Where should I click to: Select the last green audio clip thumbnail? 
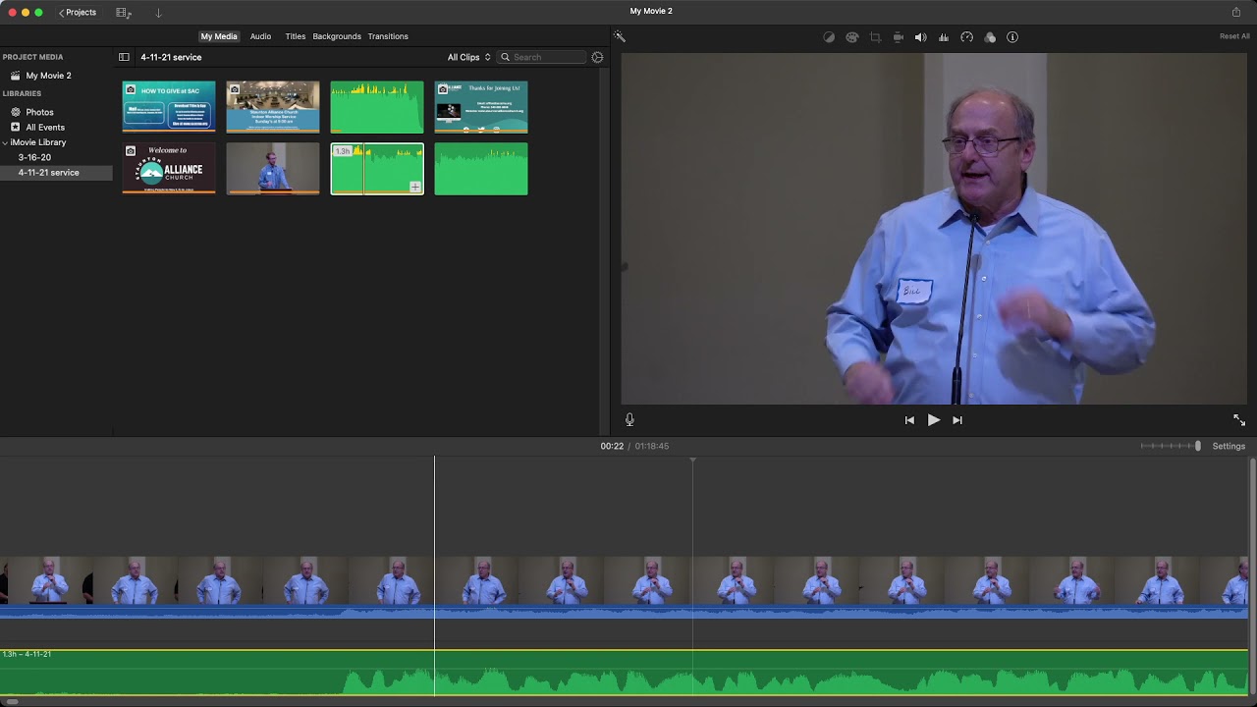point(481,169)
